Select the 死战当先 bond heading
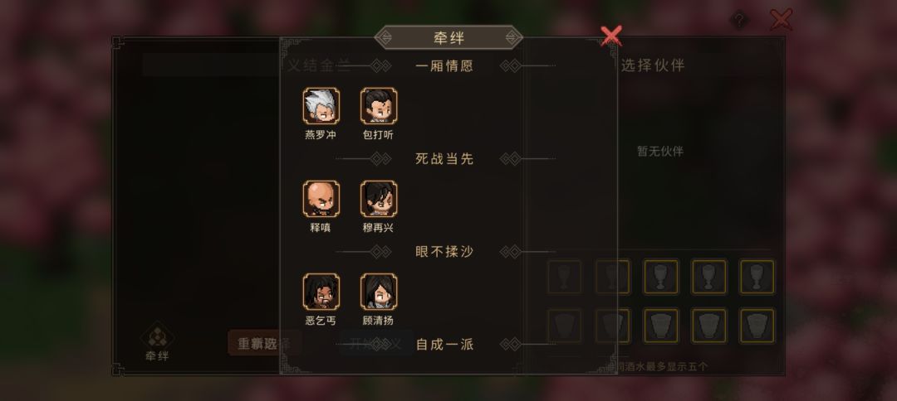 444,158
